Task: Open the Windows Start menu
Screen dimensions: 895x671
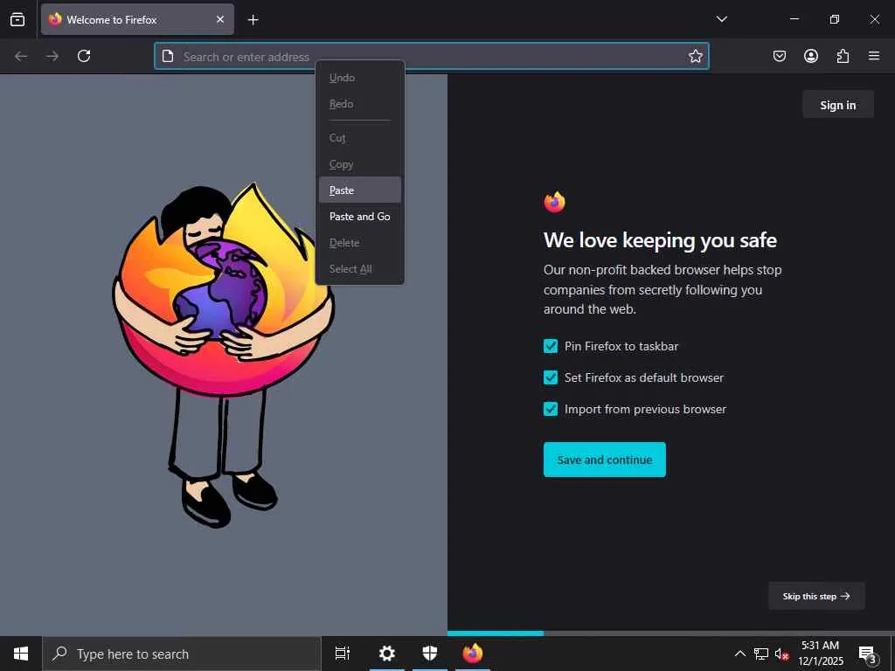Action: pyautogui.click(x=21, y=654)
